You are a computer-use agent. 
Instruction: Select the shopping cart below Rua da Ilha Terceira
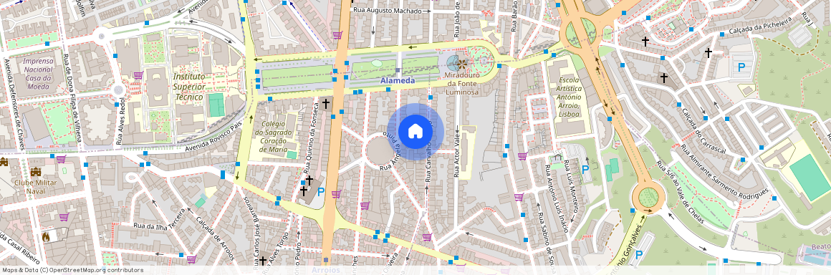point(191,259)
